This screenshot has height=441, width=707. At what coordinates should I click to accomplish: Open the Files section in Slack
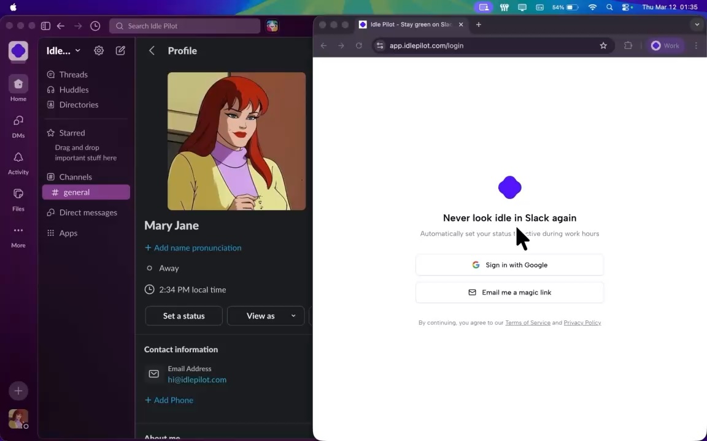pyautogui.click(x=18, y=197)
